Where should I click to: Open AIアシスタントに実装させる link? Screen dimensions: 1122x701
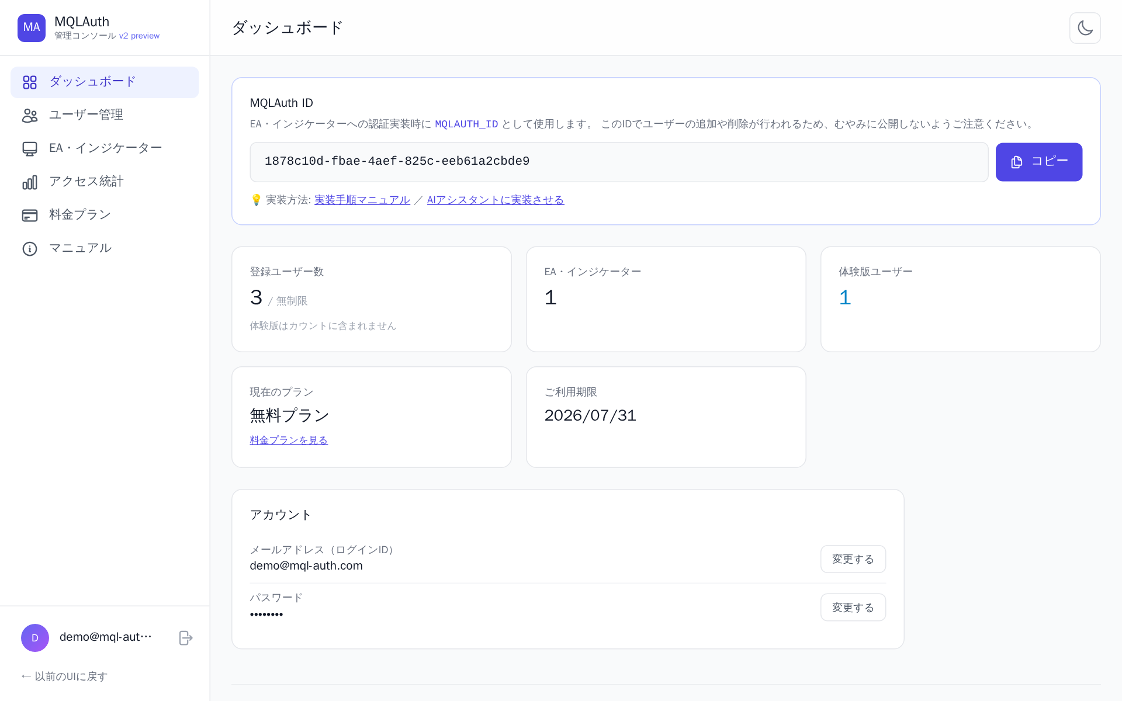coord(496,200)
